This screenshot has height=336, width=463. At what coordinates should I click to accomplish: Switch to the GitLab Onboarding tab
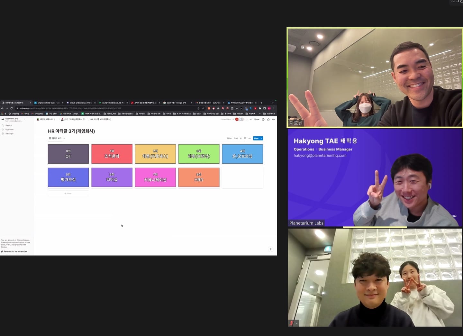tap(81, 103)
